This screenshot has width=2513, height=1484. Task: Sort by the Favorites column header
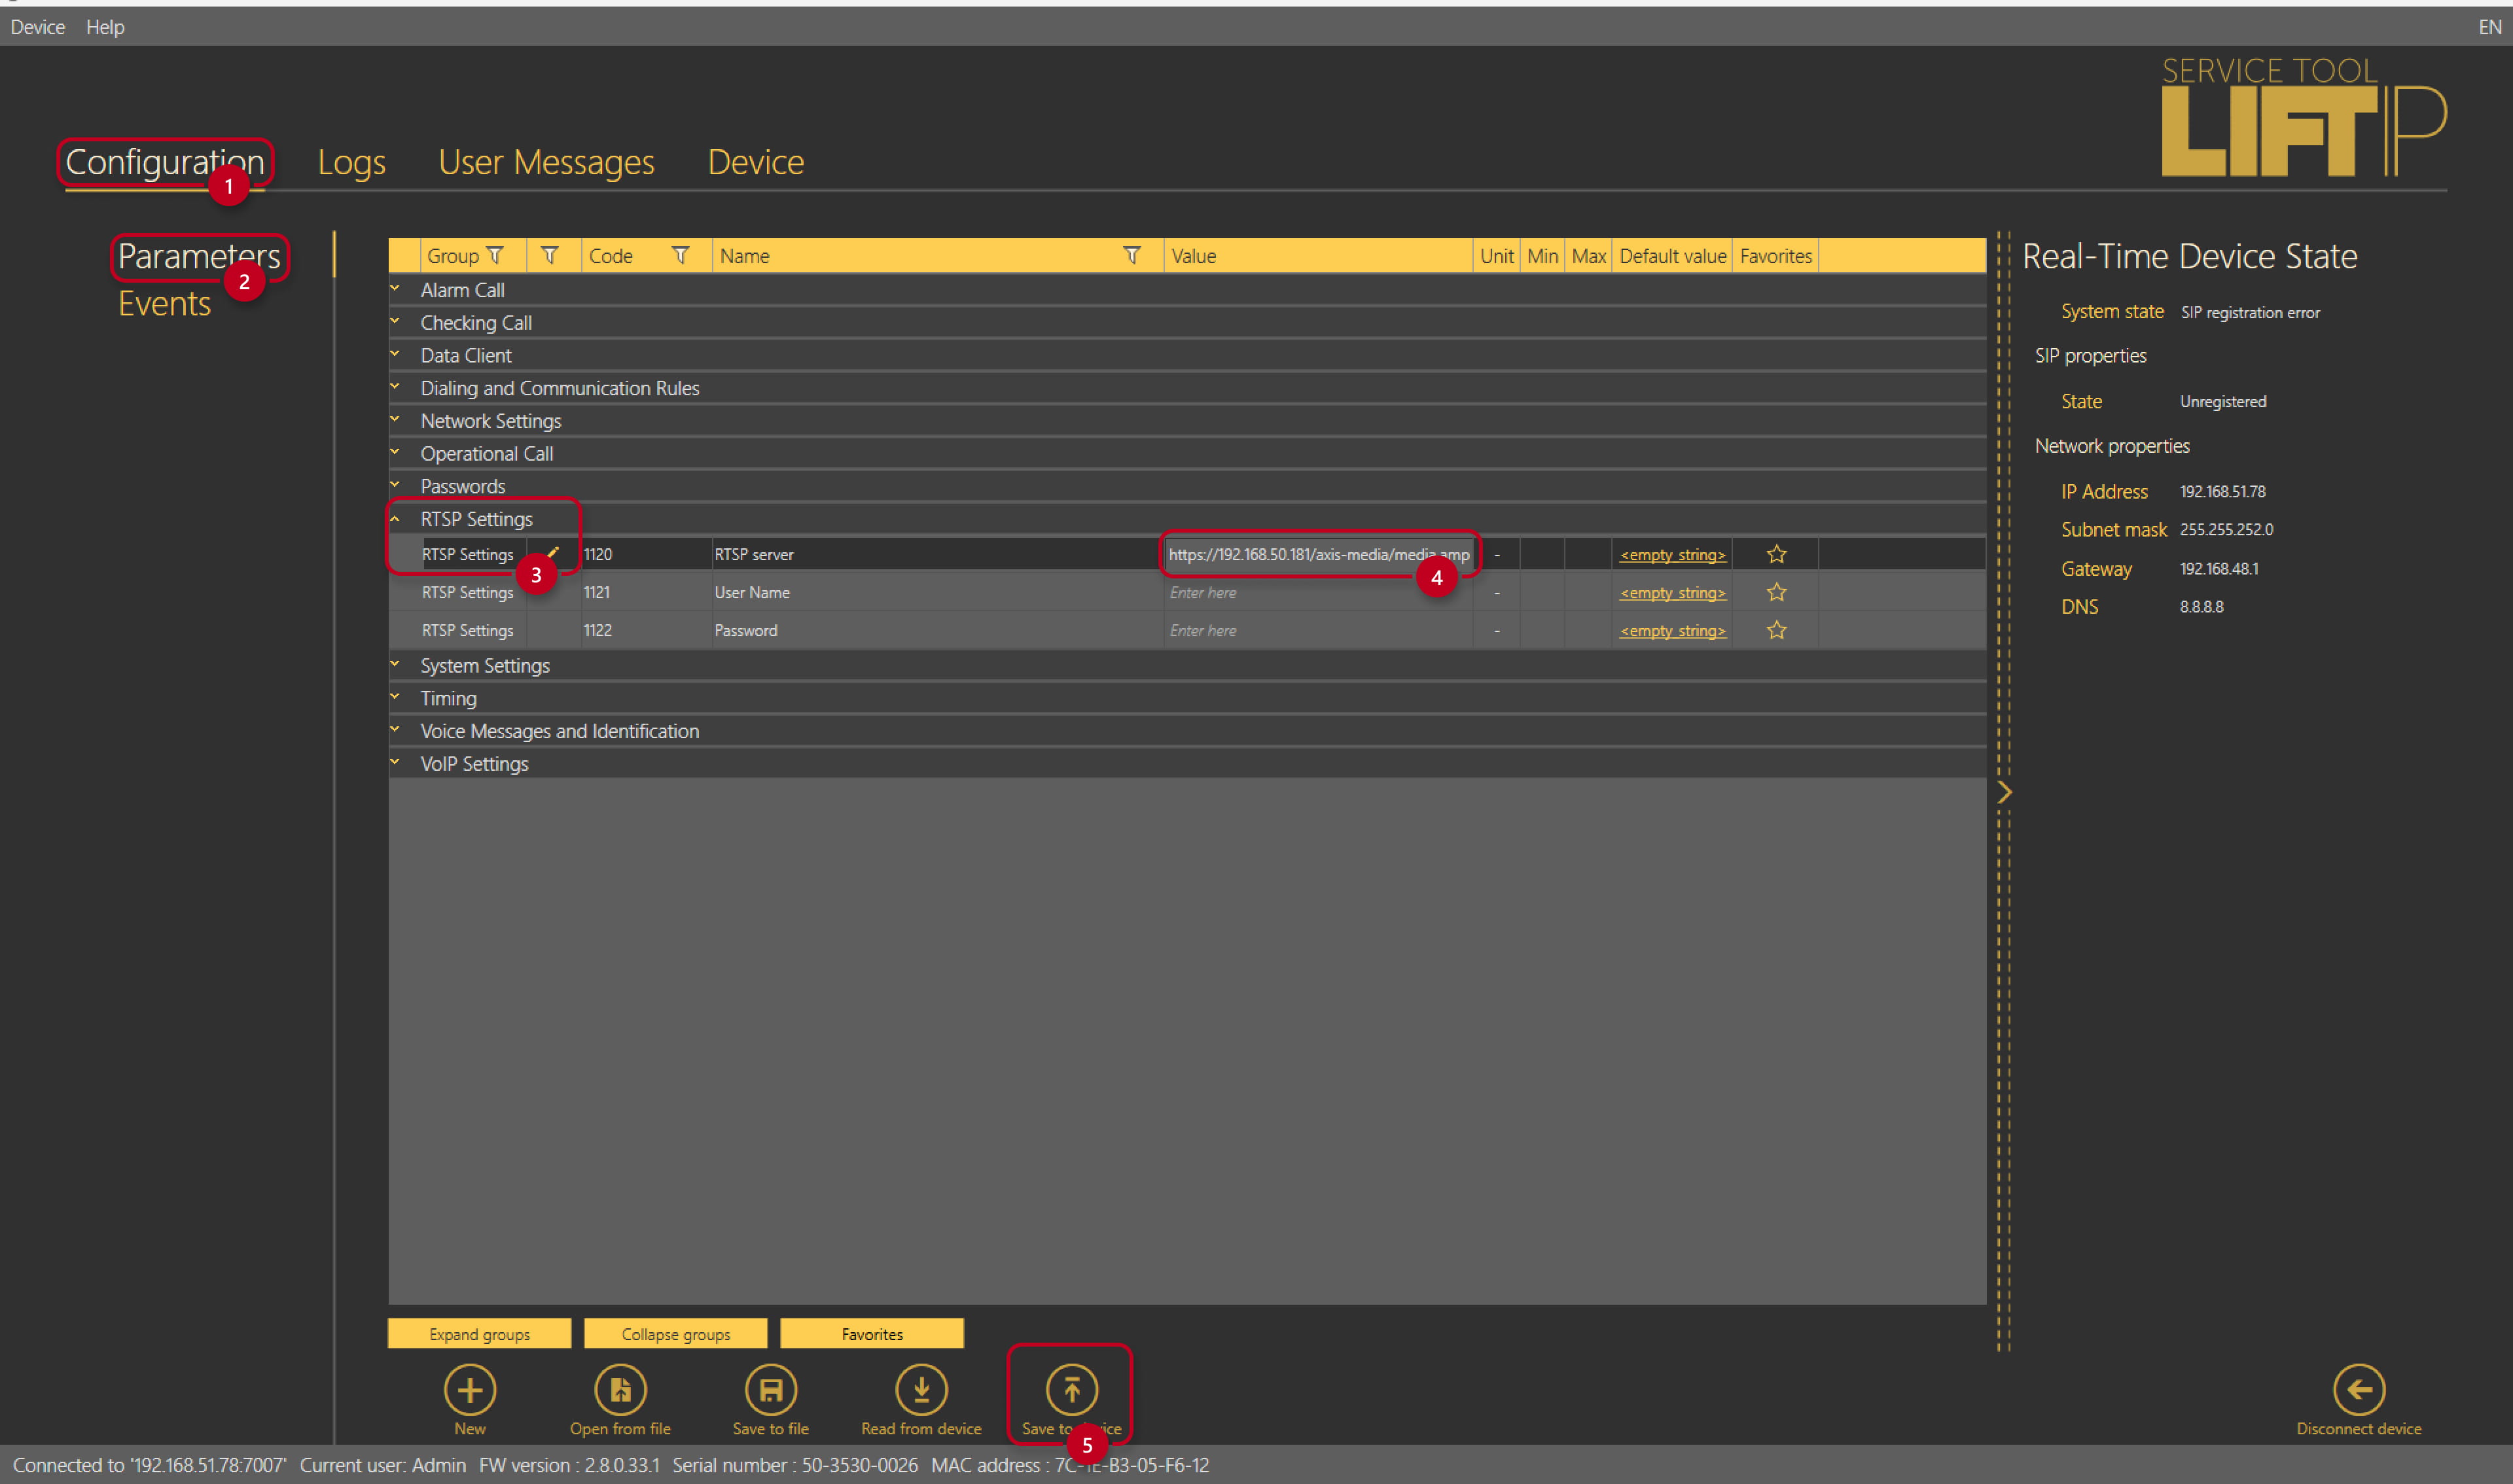tap(1775, 256)
